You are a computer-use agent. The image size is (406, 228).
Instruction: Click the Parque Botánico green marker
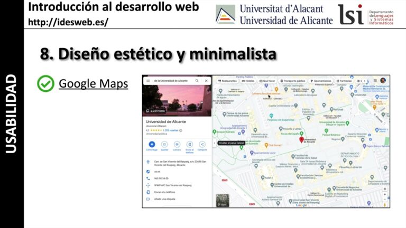[x=326, y=131]
